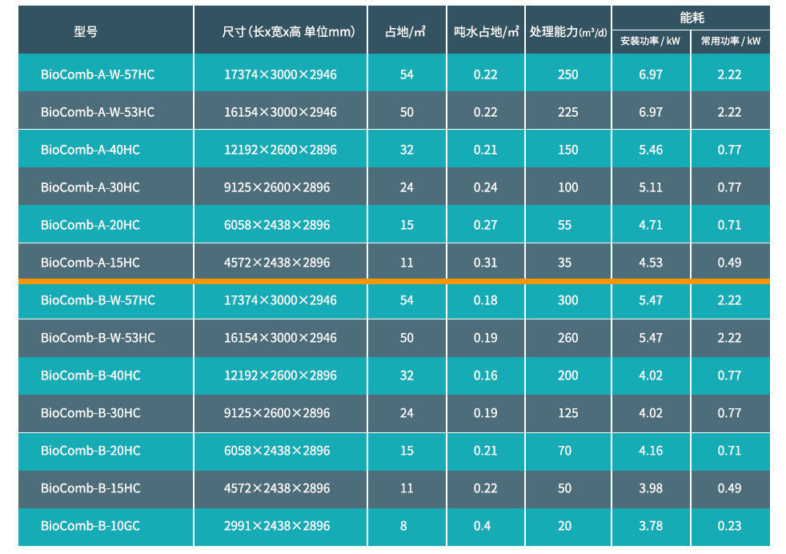Image resolution: width=786 pixels, height=554 pixels.
Task: Click the 常用功率 / kW subheader
Action: click(x=730, y=41)
